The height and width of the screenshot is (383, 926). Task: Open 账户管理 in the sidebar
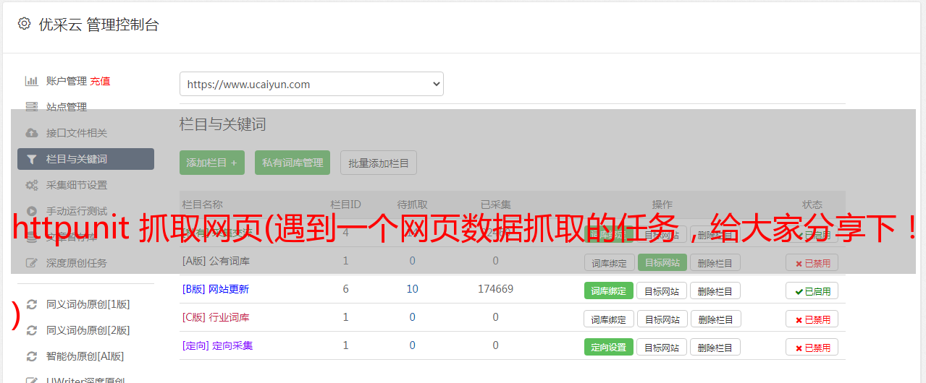(x=67, y=81)
